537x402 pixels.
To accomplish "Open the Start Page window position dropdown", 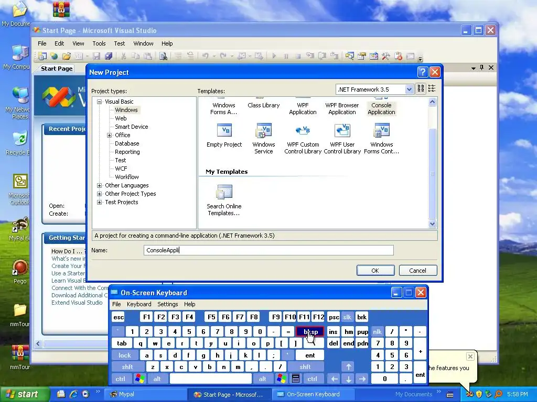I will [474, 68].
